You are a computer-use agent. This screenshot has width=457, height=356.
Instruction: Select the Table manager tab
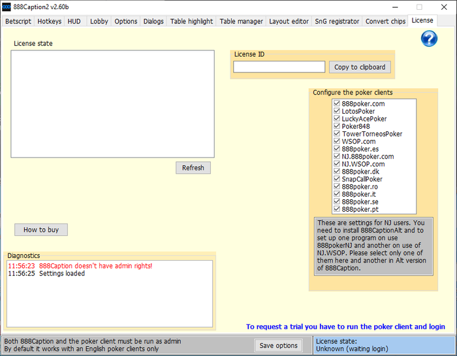241,22
